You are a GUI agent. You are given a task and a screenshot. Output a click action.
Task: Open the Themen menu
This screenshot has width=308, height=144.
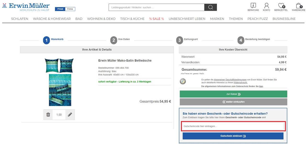(236, 19)
